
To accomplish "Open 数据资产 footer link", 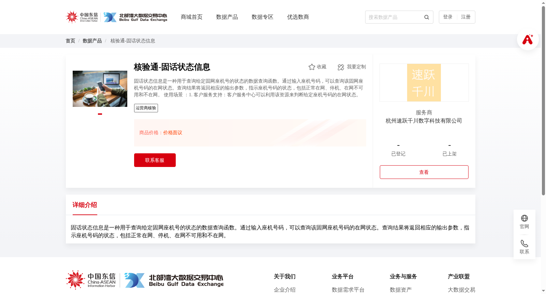I will (401, 290).
